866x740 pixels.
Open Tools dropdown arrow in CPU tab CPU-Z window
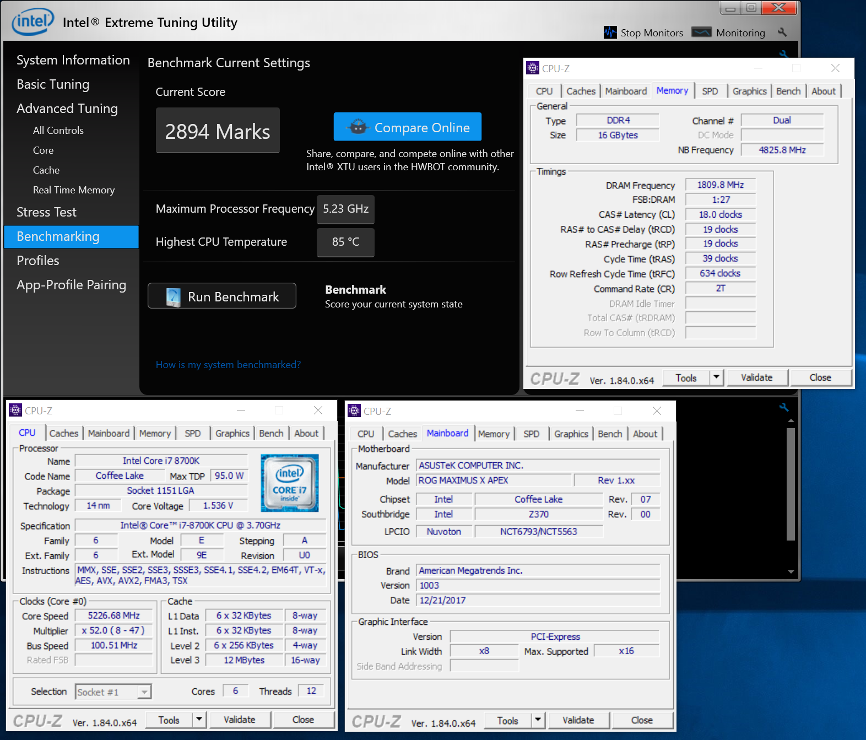tap(199, 720)
